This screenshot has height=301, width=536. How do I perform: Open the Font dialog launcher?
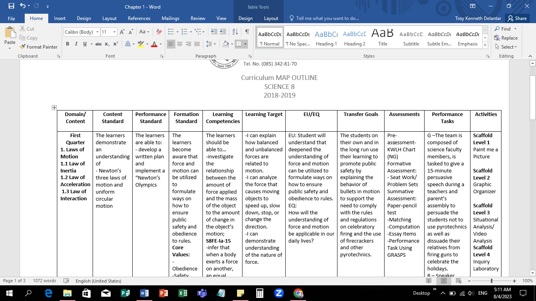pos(162,56)
